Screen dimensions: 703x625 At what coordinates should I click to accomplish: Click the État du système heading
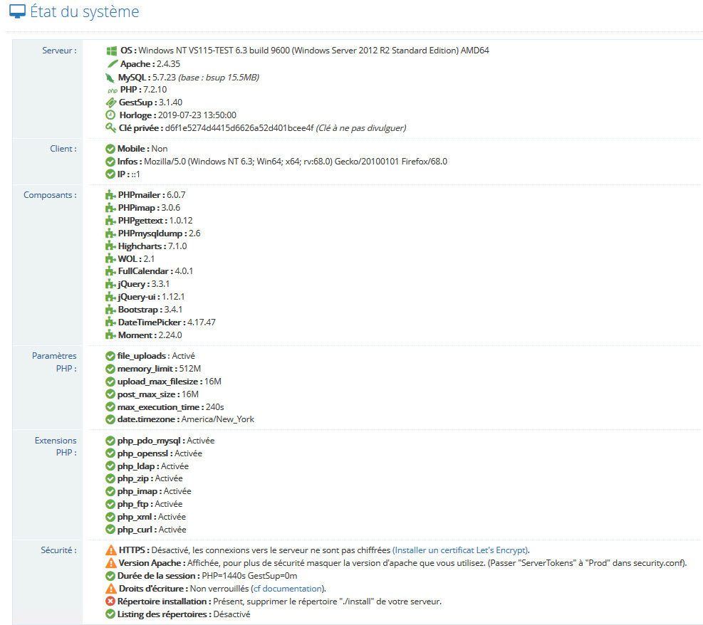84,11
